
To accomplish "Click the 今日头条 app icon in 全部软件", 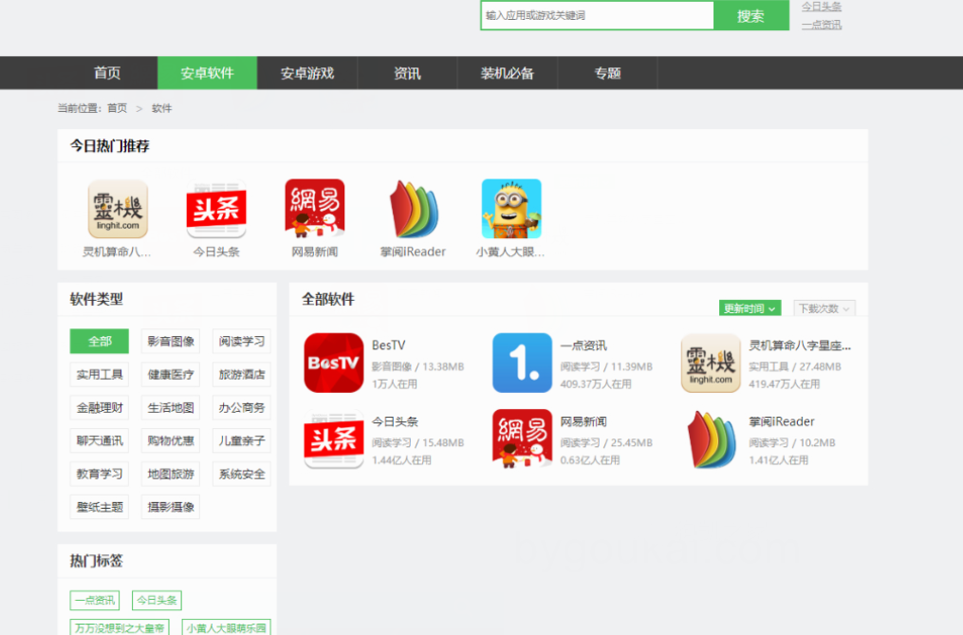I will (333, 439).
